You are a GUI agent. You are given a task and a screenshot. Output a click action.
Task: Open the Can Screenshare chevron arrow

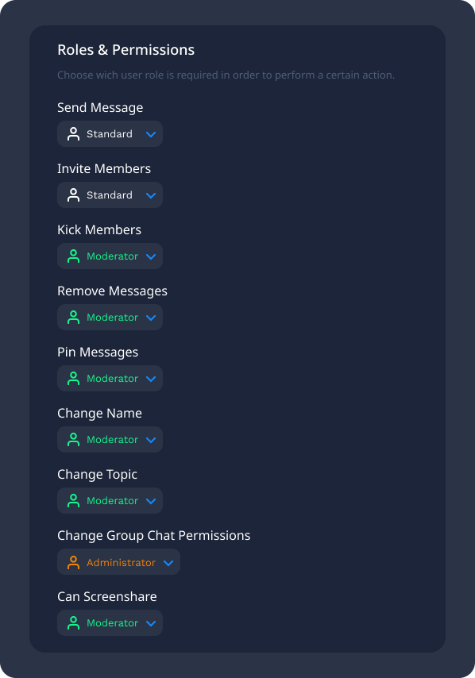[x=151, y=623]
